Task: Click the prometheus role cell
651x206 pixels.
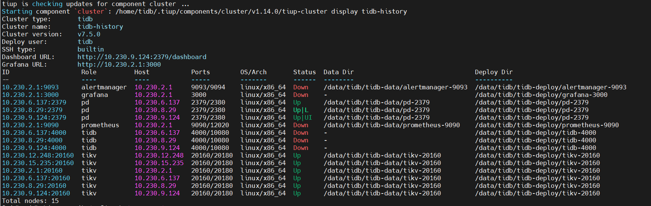Action: point(100,125)
